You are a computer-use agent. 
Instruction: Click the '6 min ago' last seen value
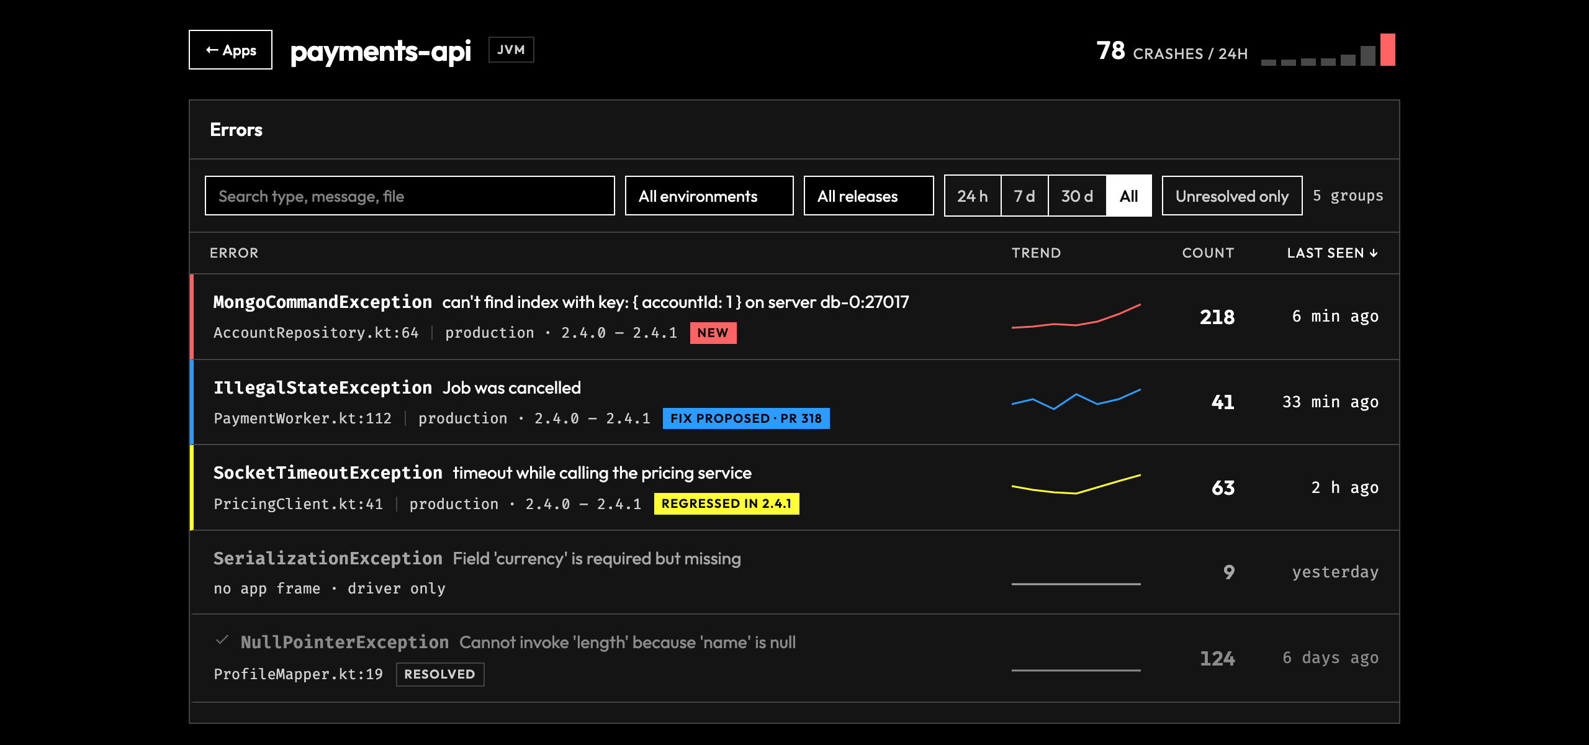(1335, 317)
